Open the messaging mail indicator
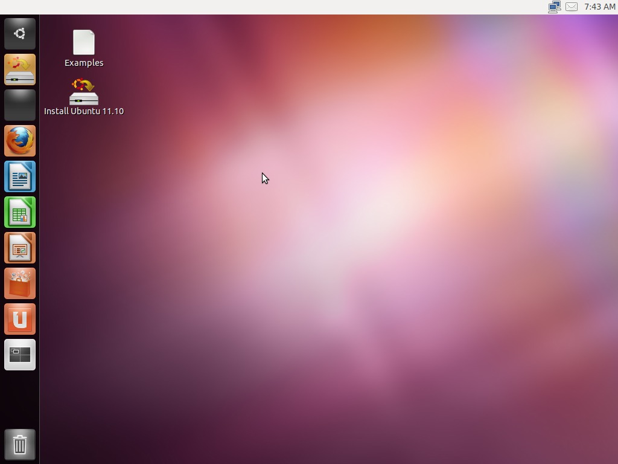The height and width of the screenshot is (464, 618). (x=572, y=7)
